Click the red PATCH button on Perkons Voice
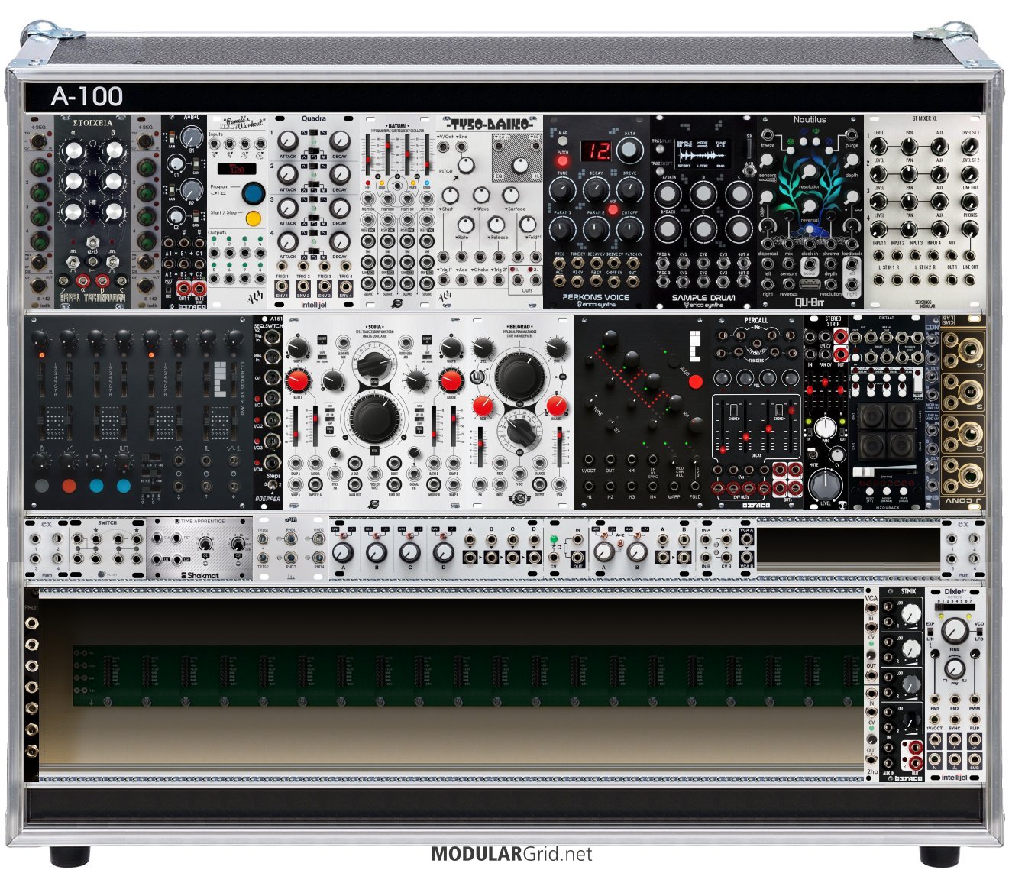 pyautogui.click(x=563, y=161)
